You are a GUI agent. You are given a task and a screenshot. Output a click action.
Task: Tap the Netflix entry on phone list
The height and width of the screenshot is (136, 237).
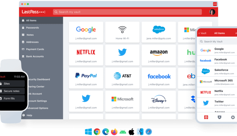pyautogui.click(x=217, y=92)
